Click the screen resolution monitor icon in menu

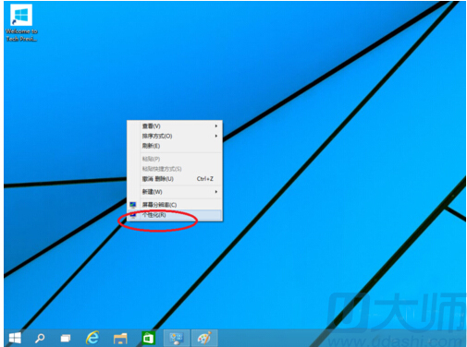point(133,205)
